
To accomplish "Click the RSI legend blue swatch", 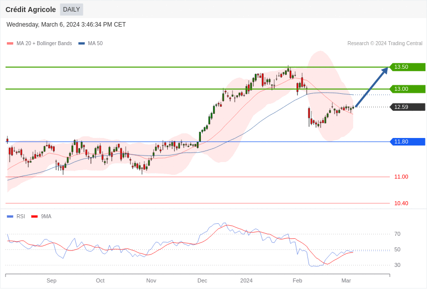I will tap(10, 217).
